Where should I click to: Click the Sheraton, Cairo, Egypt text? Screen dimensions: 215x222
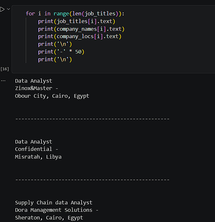coord(49,218)
